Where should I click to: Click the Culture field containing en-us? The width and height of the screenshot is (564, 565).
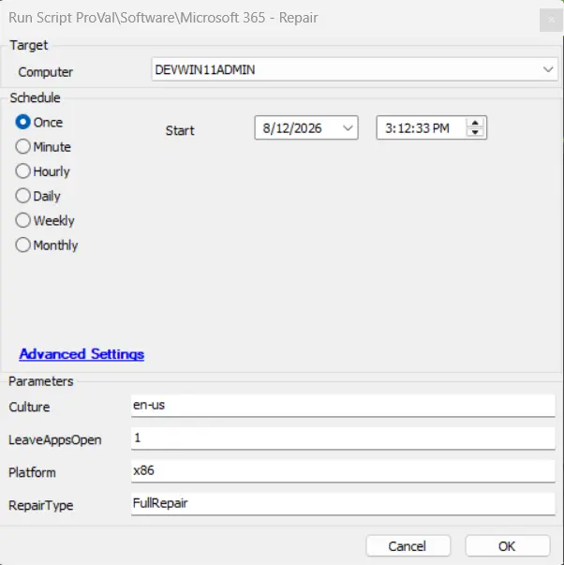[x=343, y=406]
